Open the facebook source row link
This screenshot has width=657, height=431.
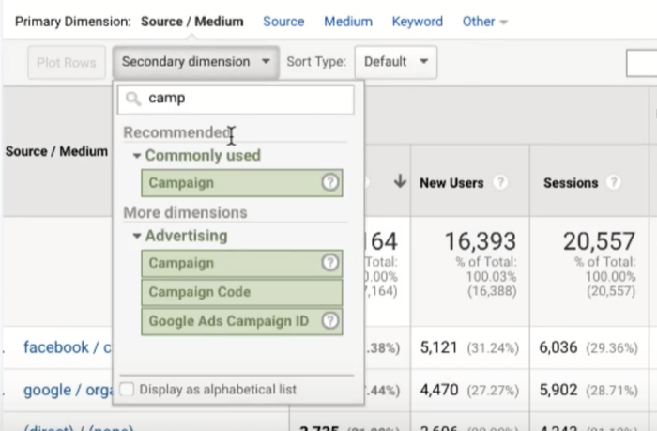coord(67,347)
